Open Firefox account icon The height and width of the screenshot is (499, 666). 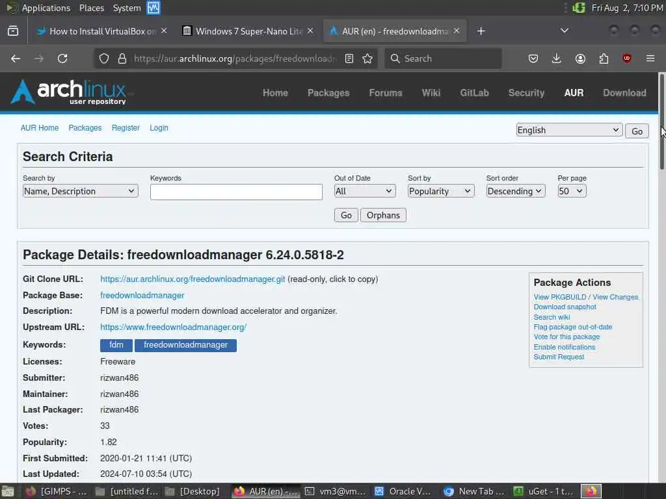(580, 58)
